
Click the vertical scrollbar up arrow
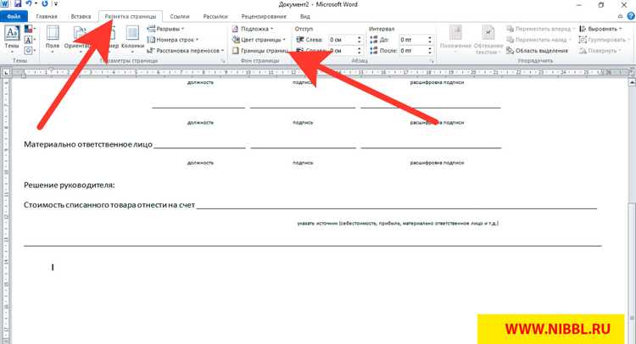[x=632, y=82]
